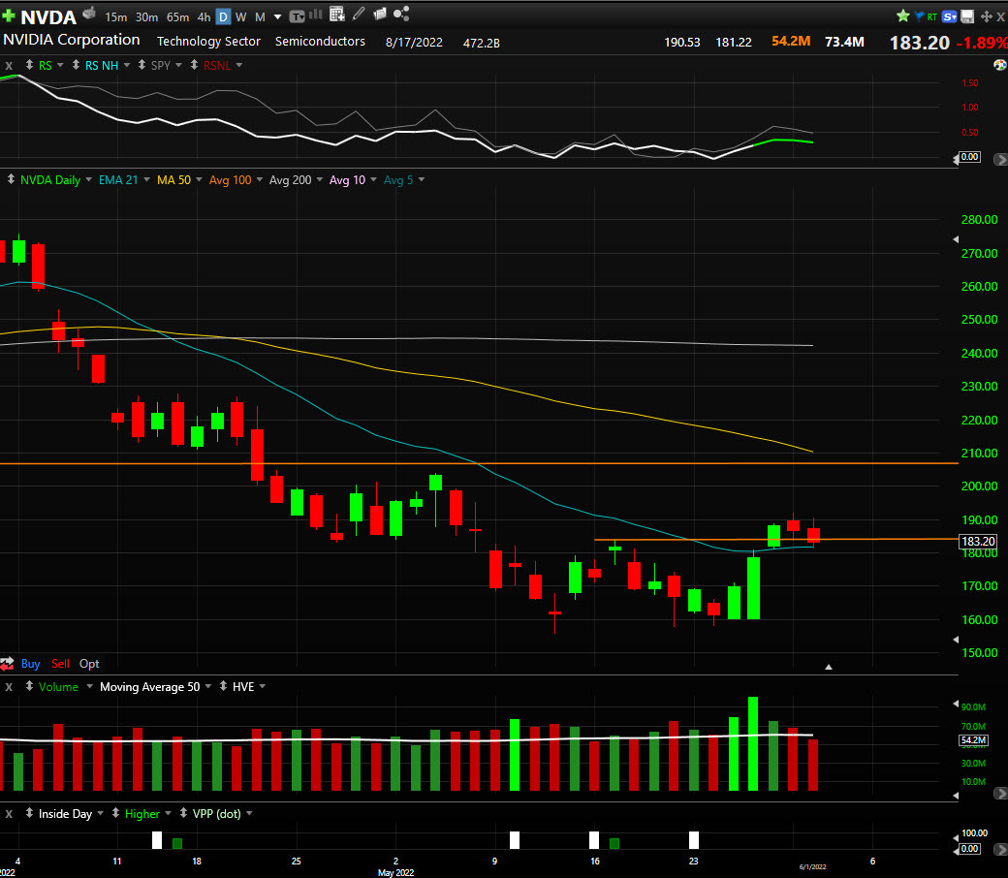This screenshot has height=878, width=1008.
Task: Expand the SPY dropdown arrow
Action: (178, 66)
